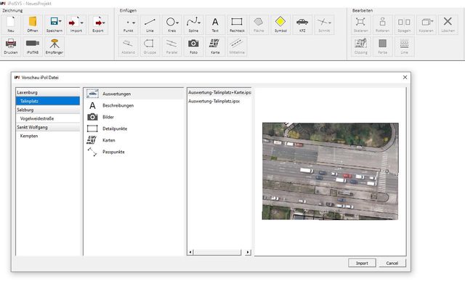Open the Farbe color tool
Image resolution: width=465 pixels, height=281 pixels.
point(383,46)
